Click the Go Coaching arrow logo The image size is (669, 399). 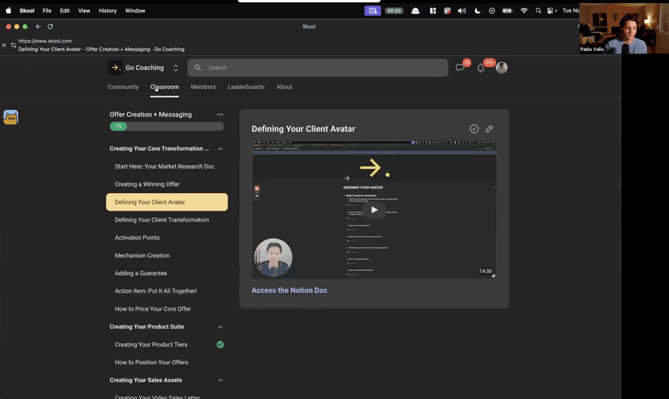click(115, 68)
